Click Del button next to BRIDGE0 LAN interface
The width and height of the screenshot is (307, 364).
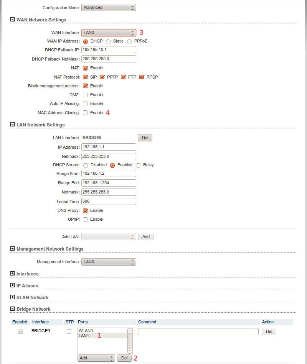click(x=145, y=138)
